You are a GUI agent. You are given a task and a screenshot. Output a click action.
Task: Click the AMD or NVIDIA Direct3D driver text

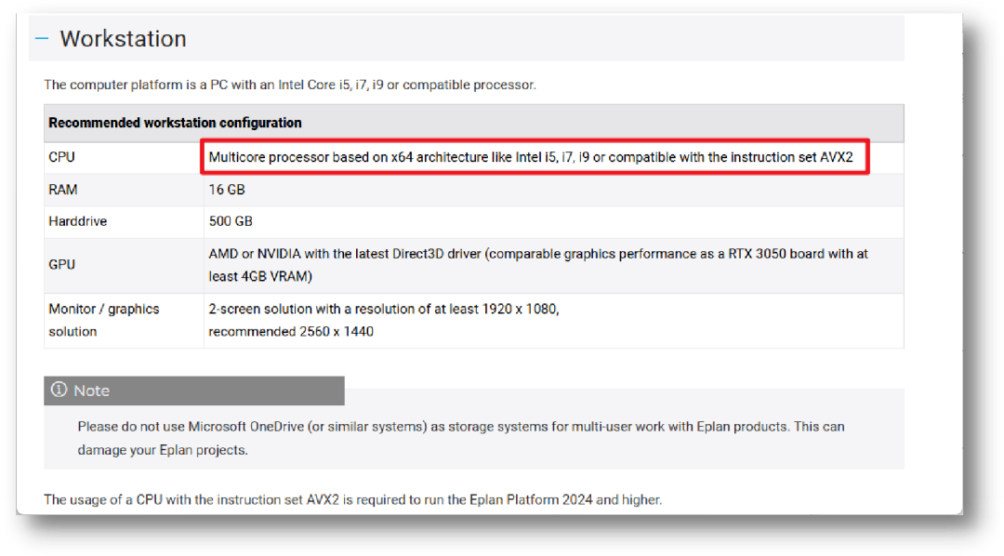538,254
